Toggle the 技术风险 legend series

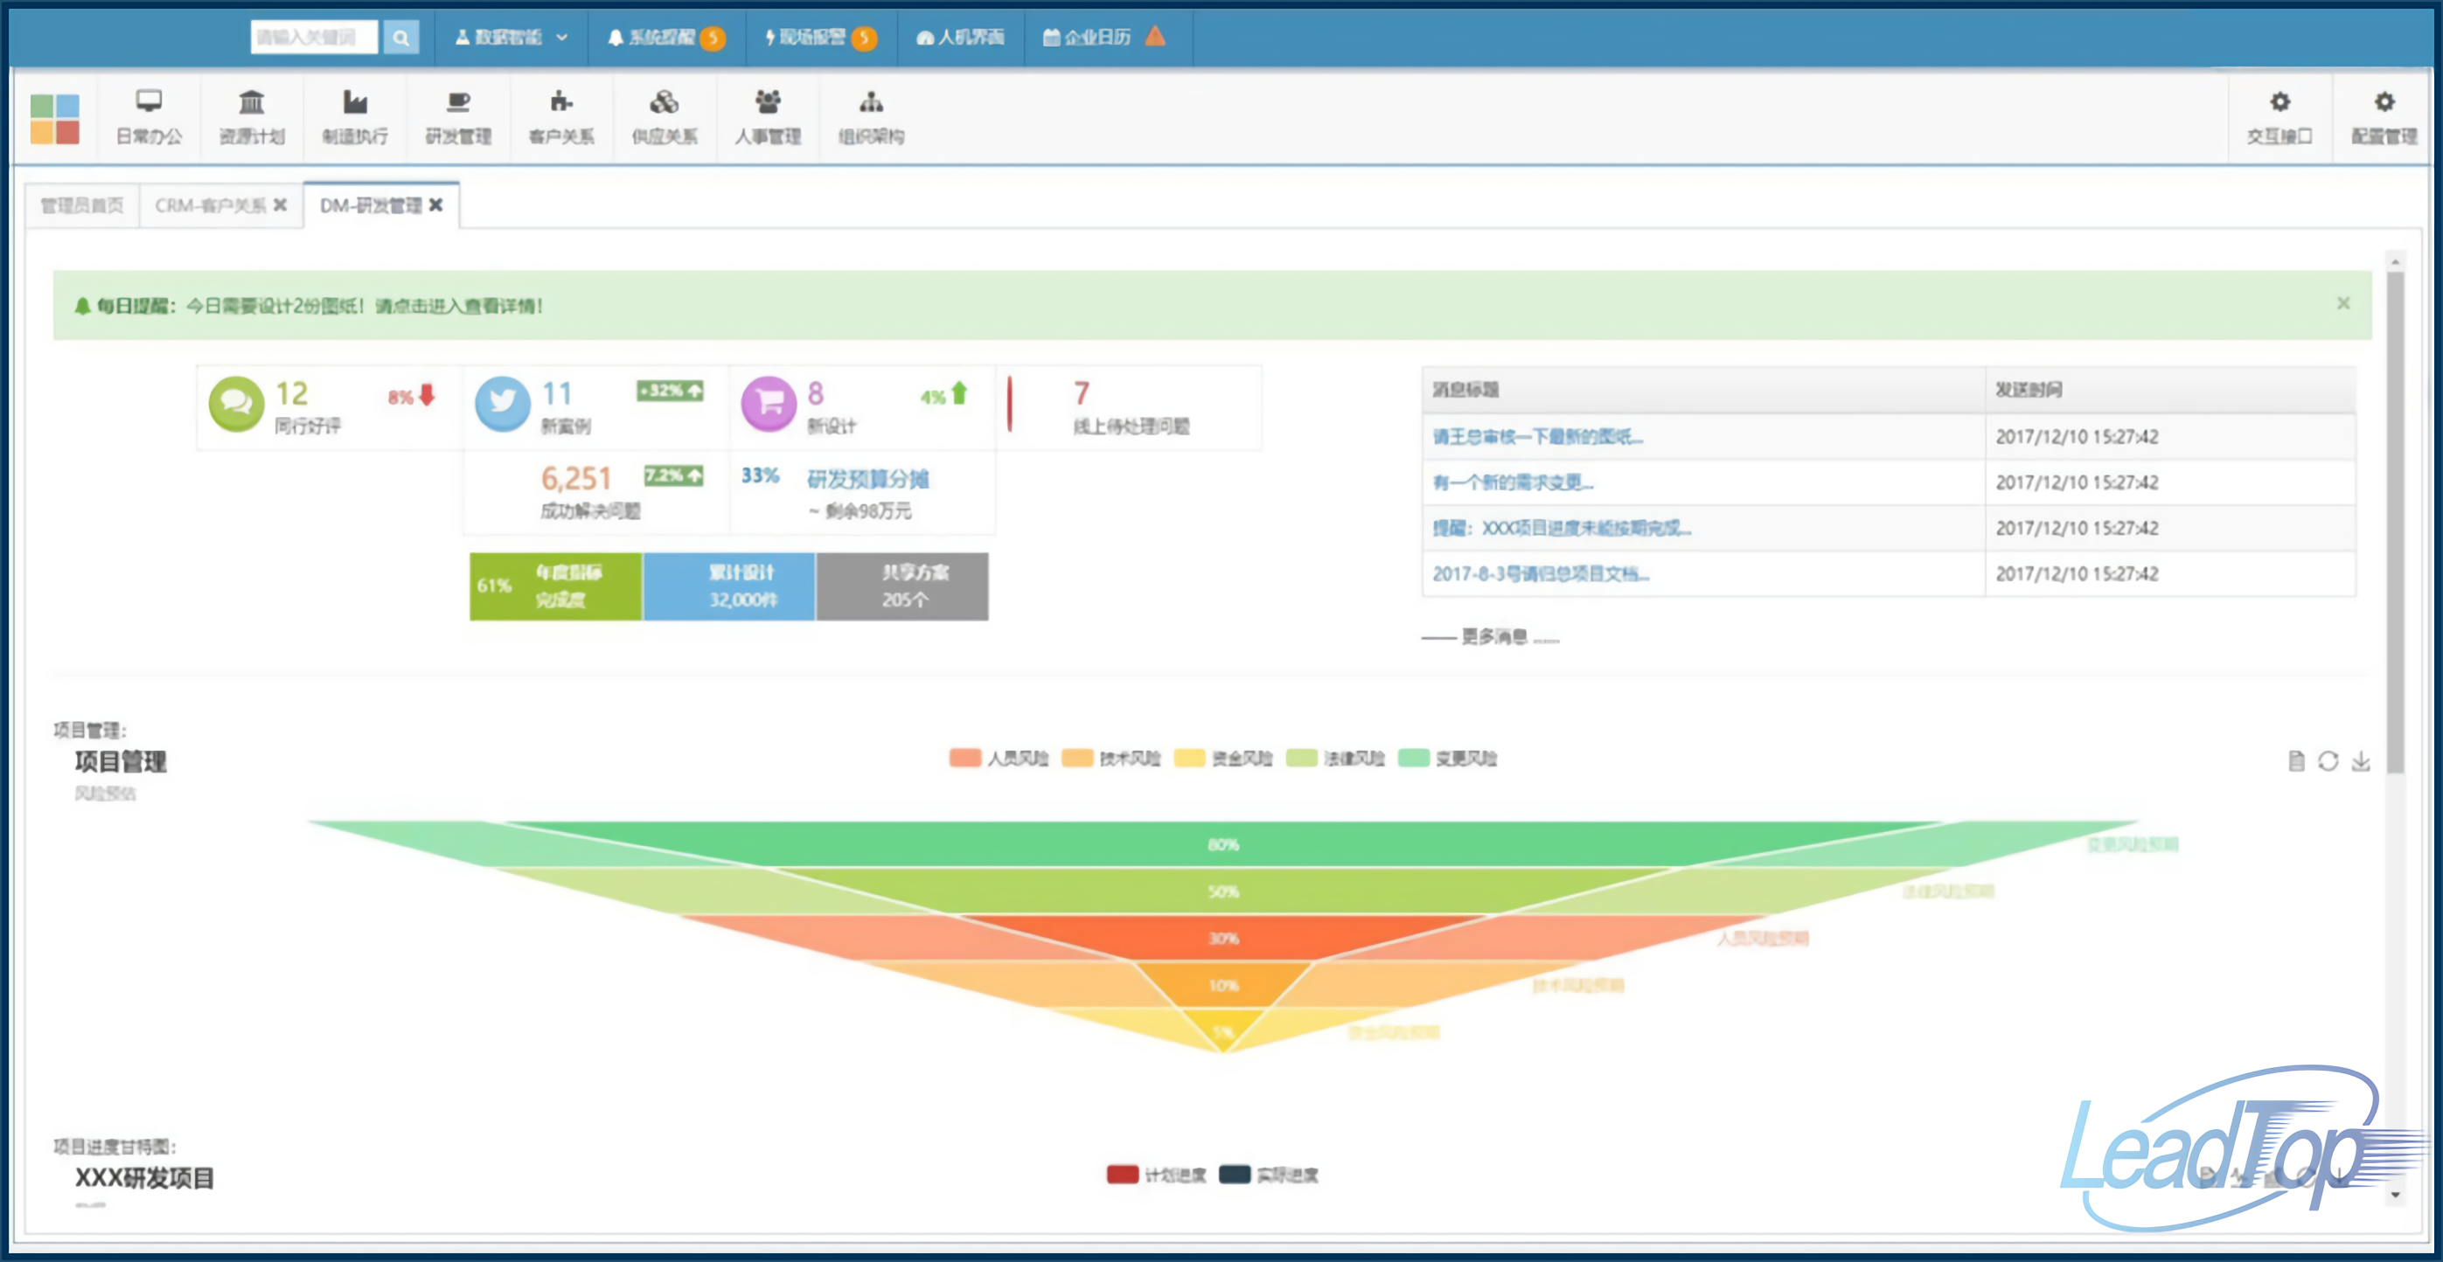tap(1111, 759)
